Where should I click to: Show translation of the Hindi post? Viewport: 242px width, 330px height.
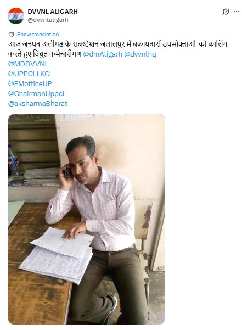[38, 34]
